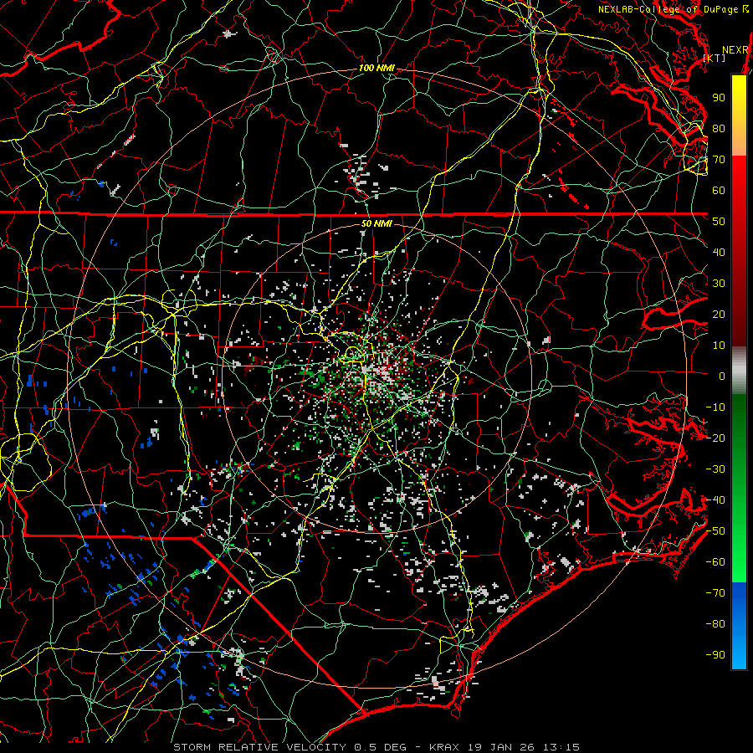Click the 70 value on the velocity scale

coord(719,160)
